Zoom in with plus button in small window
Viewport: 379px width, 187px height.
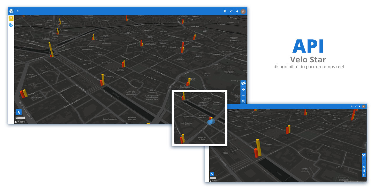click(x=364, y=159)
